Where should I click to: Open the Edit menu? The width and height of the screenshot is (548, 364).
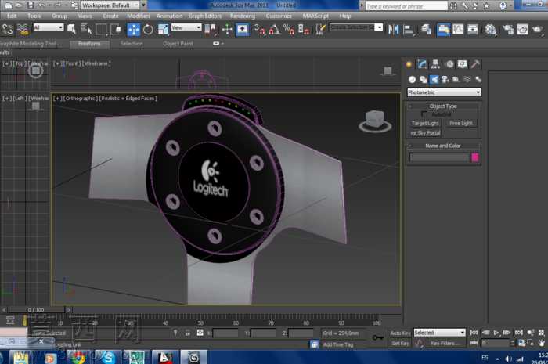coord(12,16)
